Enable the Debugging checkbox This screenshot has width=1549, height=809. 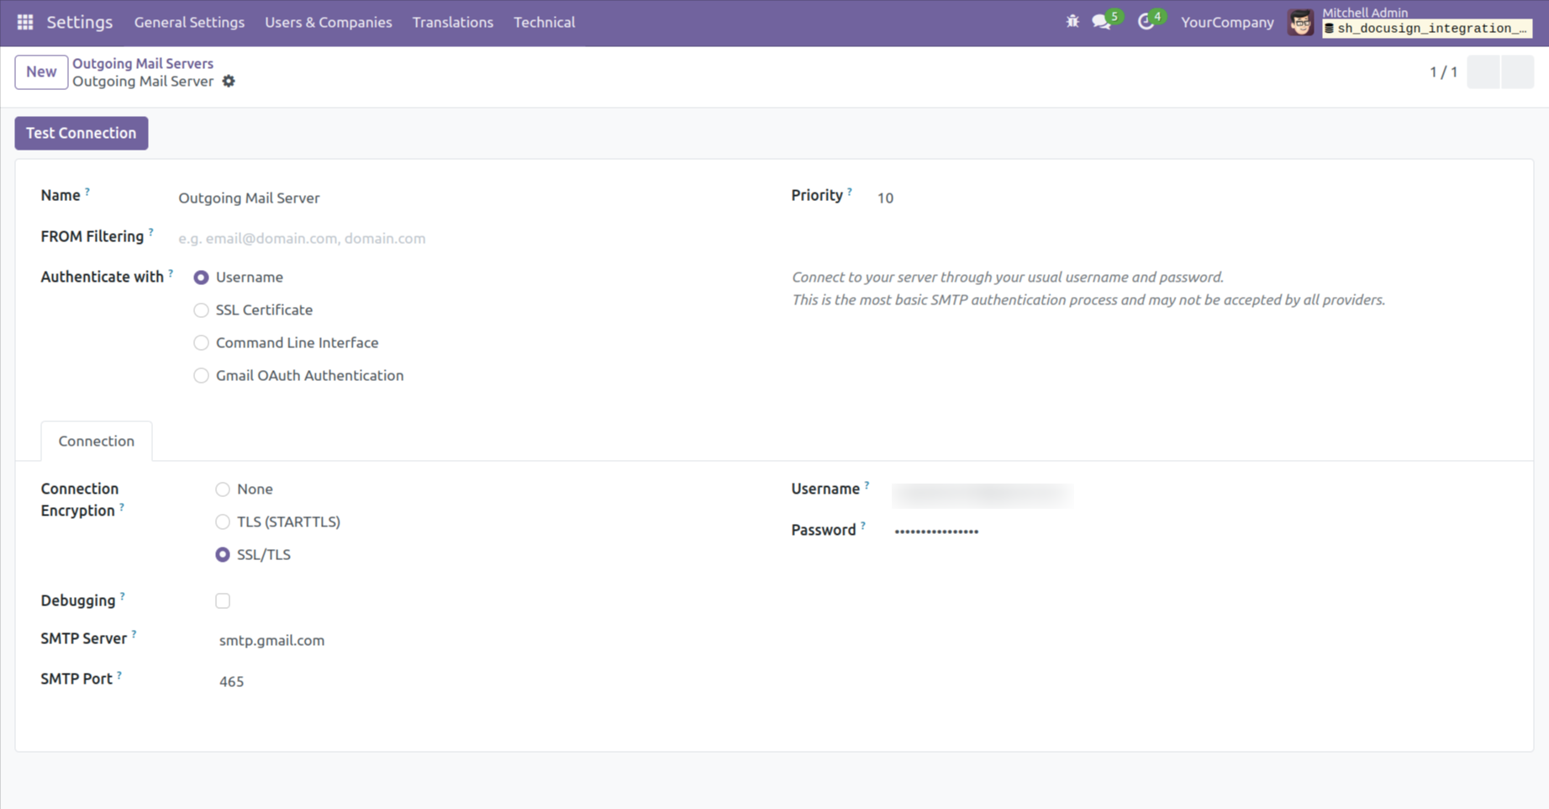tap(223, 600)
